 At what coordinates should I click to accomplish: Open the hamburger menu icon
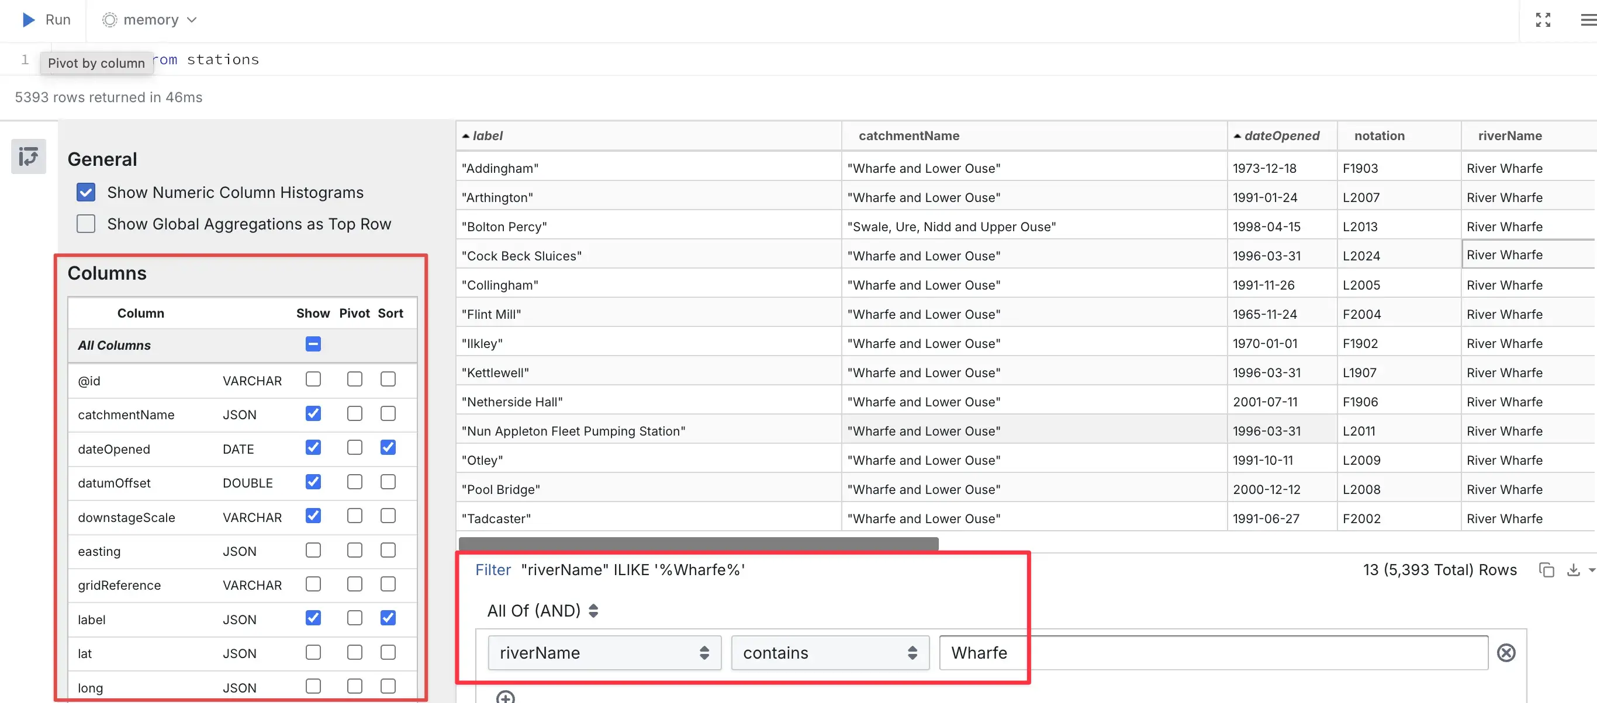(x=1588, y=20)
